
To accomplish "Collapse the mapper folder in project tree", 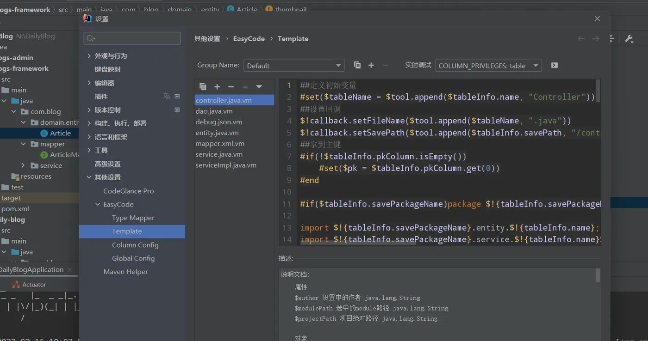I will [x=23, y=144].
